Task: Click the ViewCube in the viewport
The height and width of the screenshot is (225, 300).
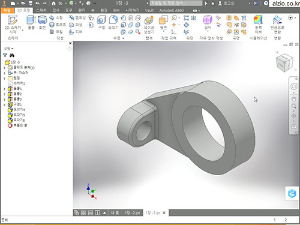Action: 284,63
